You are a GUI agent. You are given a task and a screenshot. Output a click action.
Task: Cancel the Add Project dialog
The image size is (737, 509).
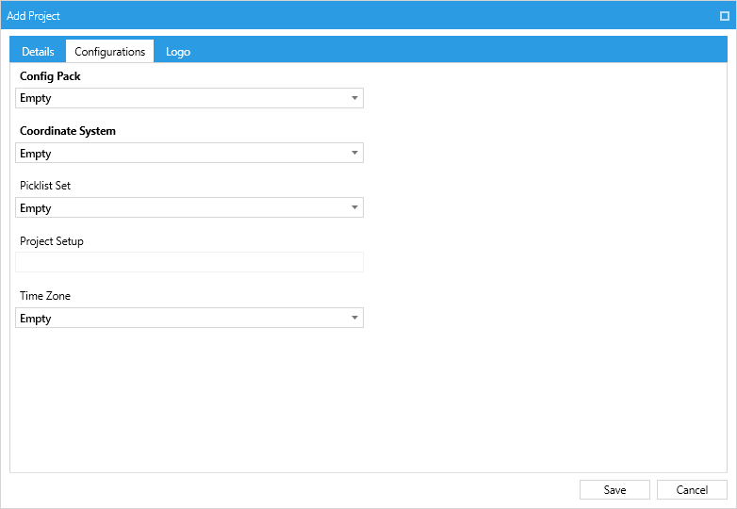[692, 490]
